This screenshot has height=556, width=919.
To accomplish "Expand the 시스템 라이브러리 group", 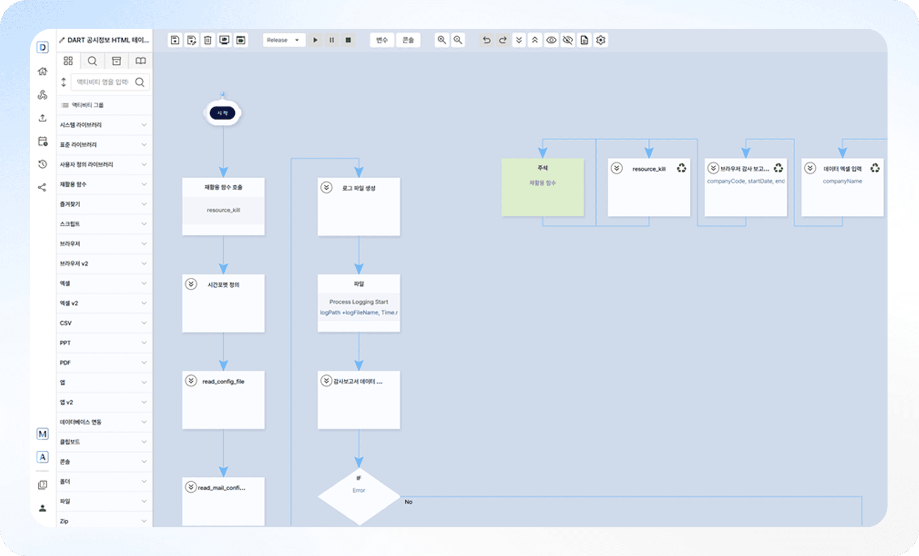I will 104,125.
